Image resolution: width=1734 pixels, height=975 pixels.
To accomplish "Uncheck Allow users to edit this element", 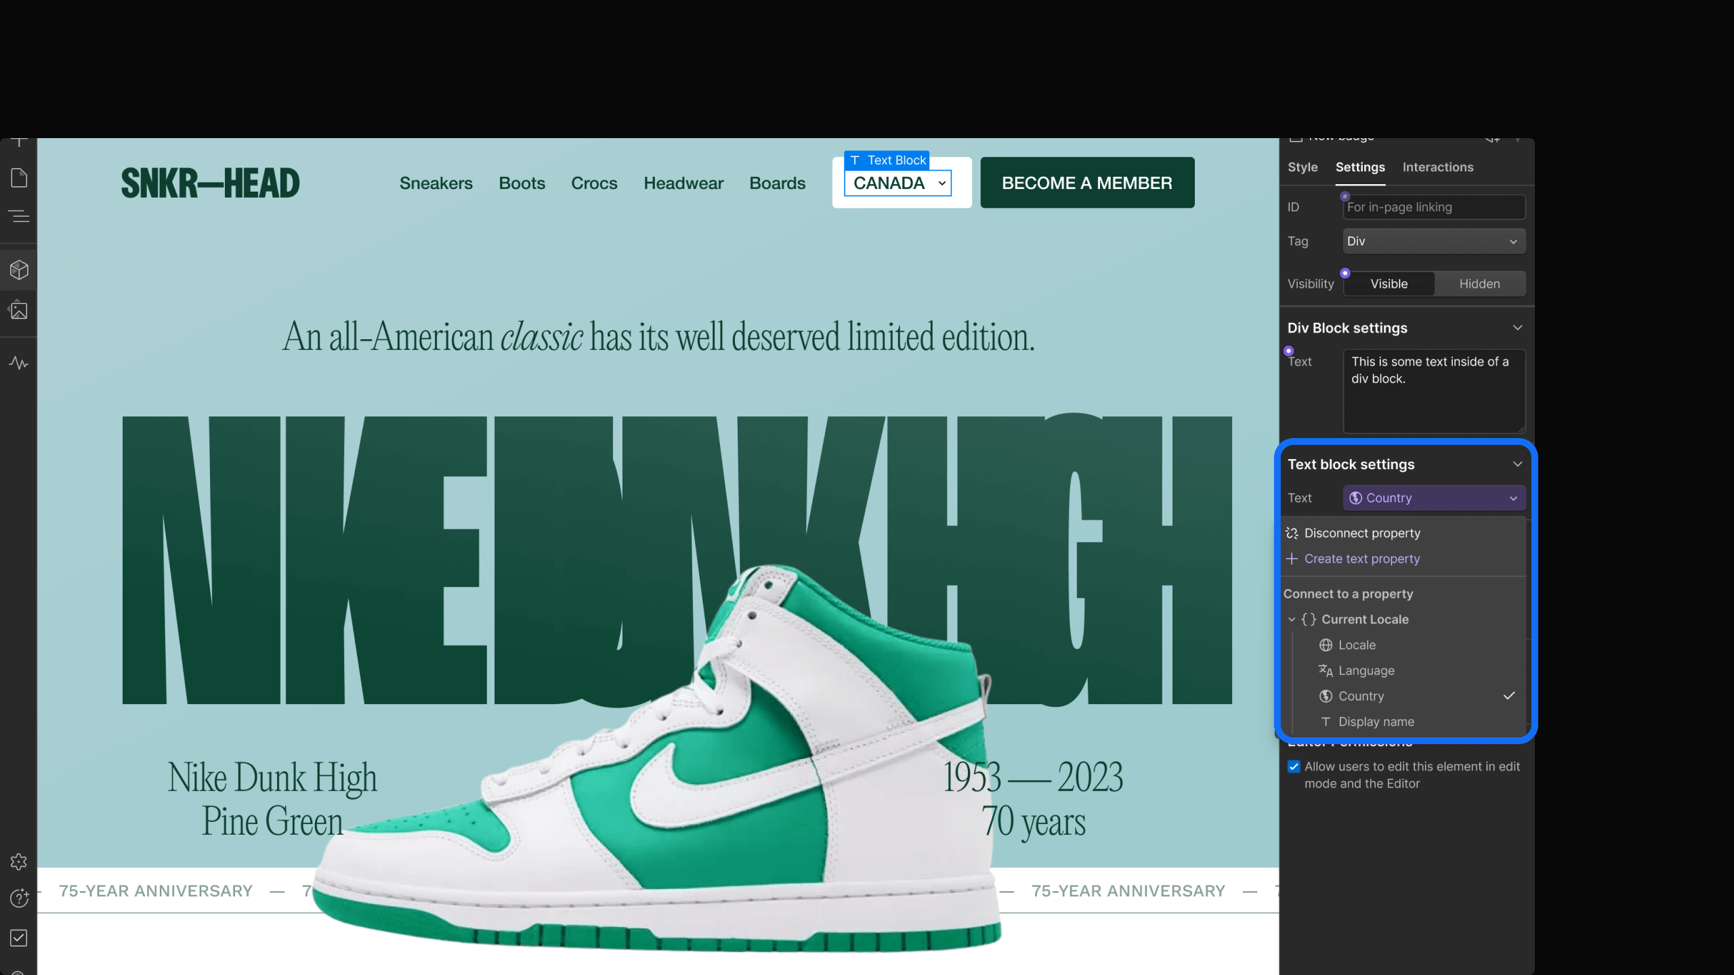I will (1294, 766).
